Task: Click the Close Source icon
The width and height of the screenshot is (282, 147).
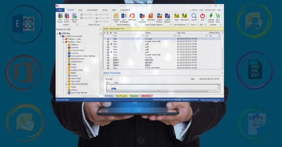Action: point(67,16)
